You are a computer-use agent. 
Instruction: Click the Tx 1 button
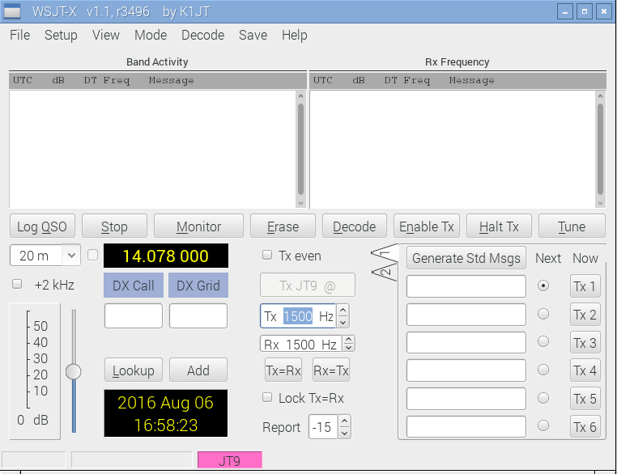tap(585, 286)
